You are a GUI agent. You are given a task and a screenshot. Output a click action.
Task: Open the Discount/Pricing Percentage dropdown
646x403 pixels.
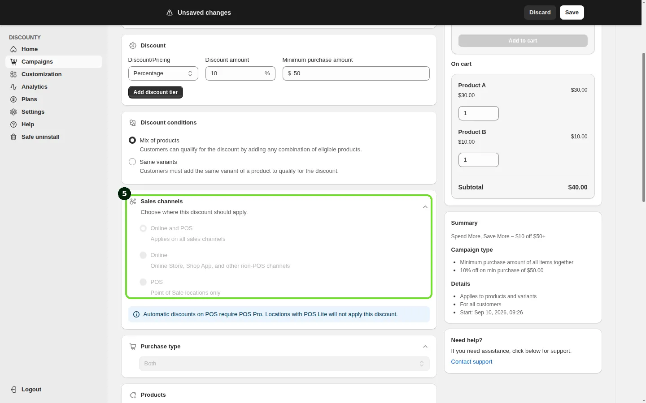163,73
